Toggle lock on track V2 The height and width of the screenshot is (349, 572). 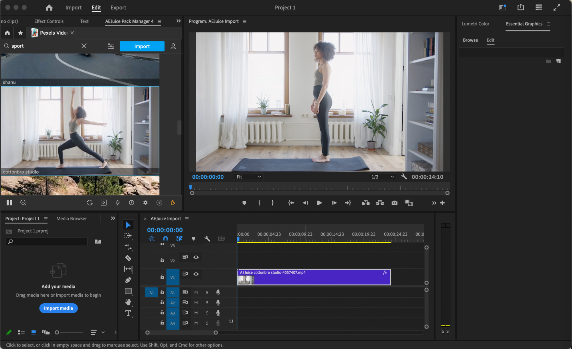coord(162,260)
